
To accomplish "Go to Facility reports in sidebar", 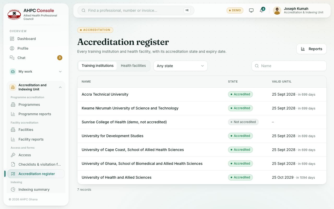I will click(x=36, y=139).
